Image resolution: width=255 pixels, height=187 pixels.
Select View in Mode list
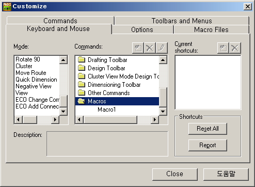pos(22,93)
